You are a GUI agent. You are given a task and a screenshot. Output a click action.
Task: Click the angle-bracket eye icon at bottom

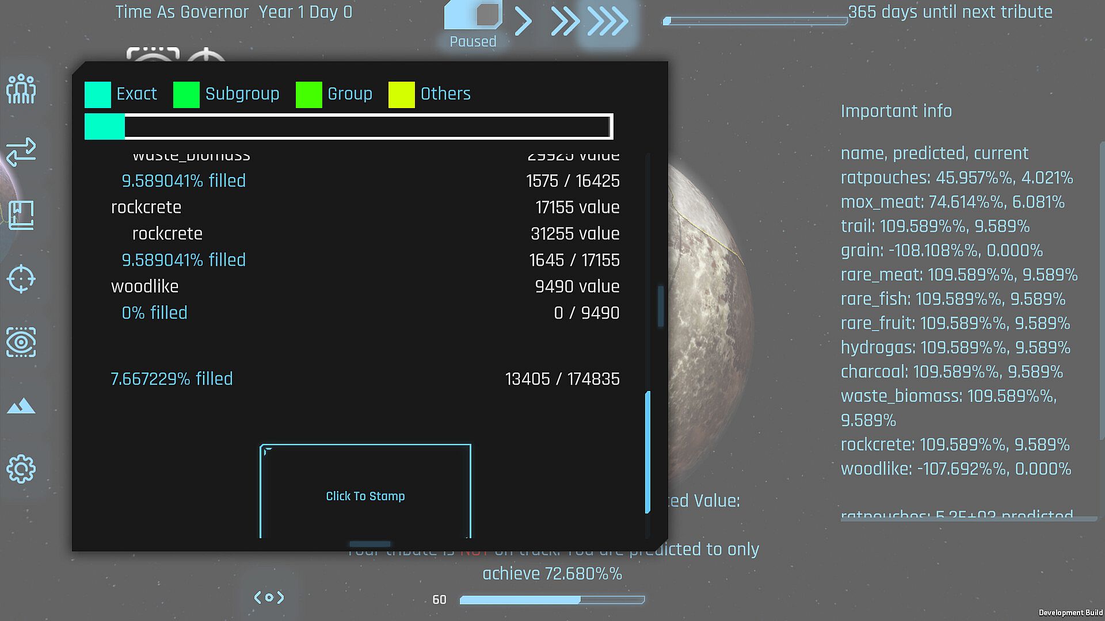pyautogui.click(x=269, y=597)
